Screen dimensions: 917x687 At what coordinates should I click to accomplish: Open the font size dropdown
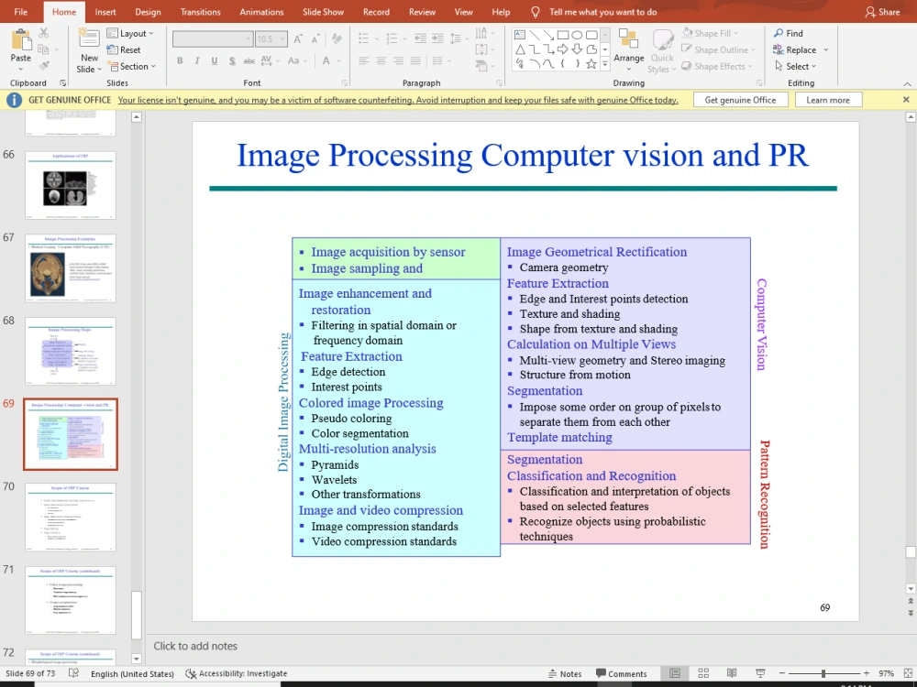pyautogui.click(x=283, y=38)
